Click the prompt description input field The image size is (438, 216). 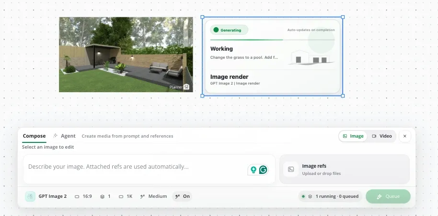coord(149,169)
